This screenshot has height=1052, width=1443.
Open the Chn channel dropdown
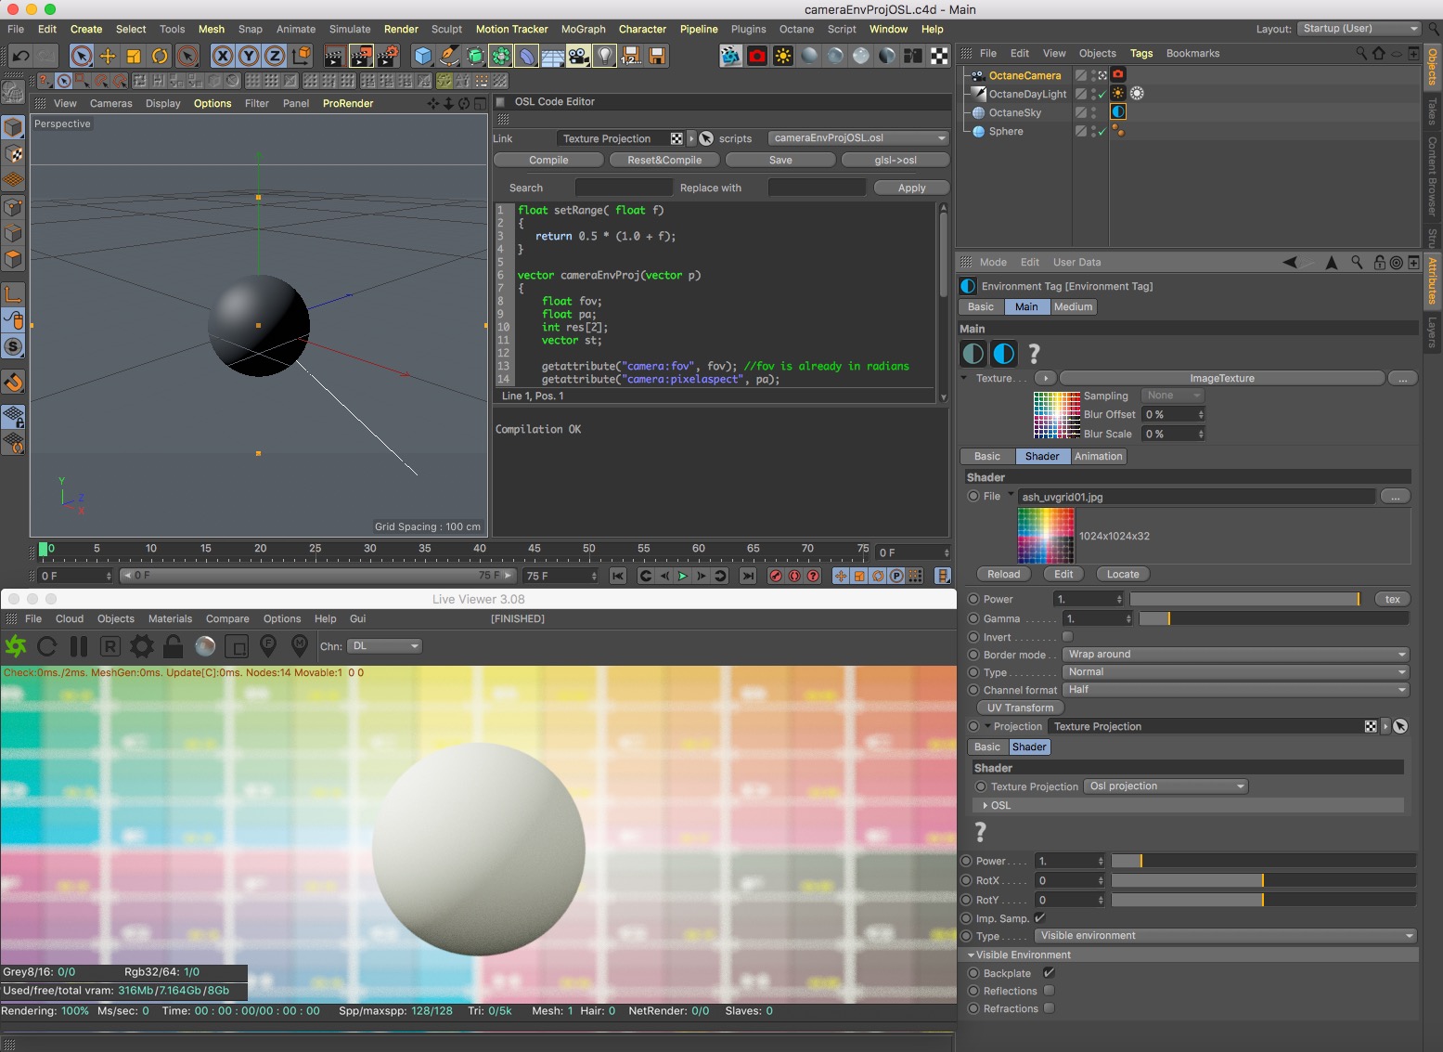click(385, 646)
